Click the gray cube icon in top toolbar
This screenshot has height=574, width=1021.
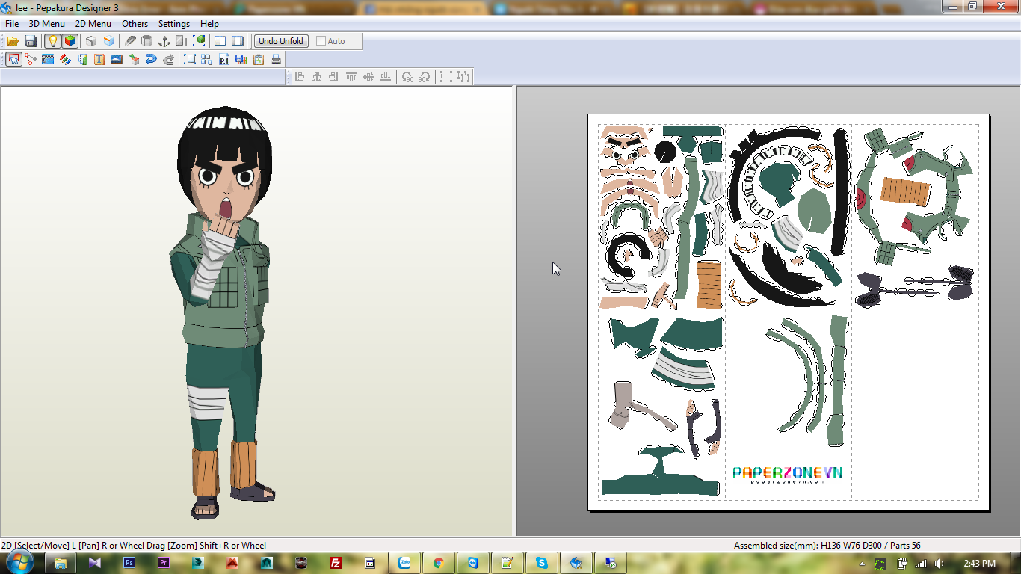click(91, 41)
